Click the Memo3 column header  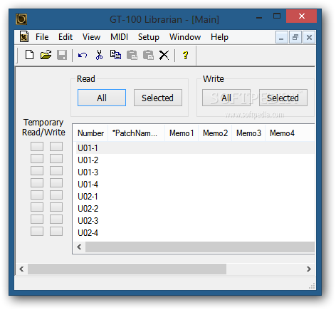click(x=248, y=133)
